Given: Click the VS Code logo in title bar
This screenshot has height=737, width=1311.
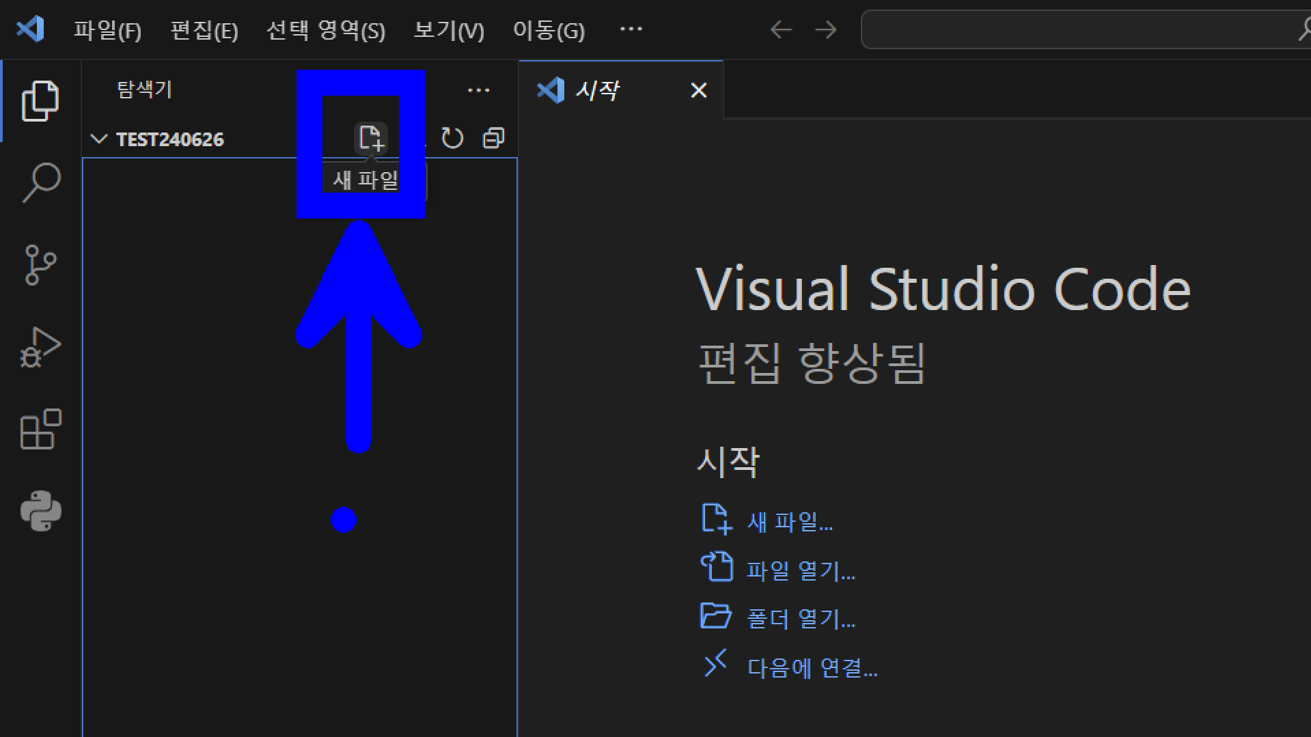Looking at the screenshot, I should [30, 29].
